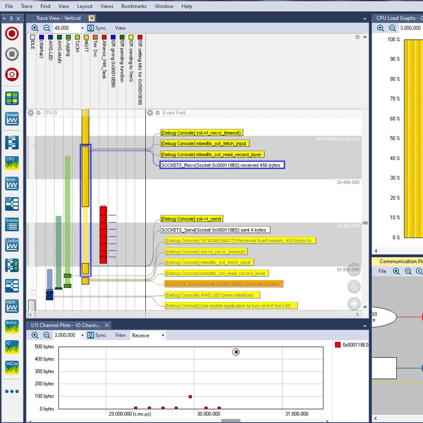Click File in Communication Flow panel
This screenshot has width=423, height=423.
(382, 271)
